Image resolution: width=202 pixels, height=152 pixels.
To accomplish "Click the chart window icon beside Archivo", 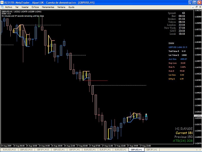I will pyautogui.click(x=2, y=7).
